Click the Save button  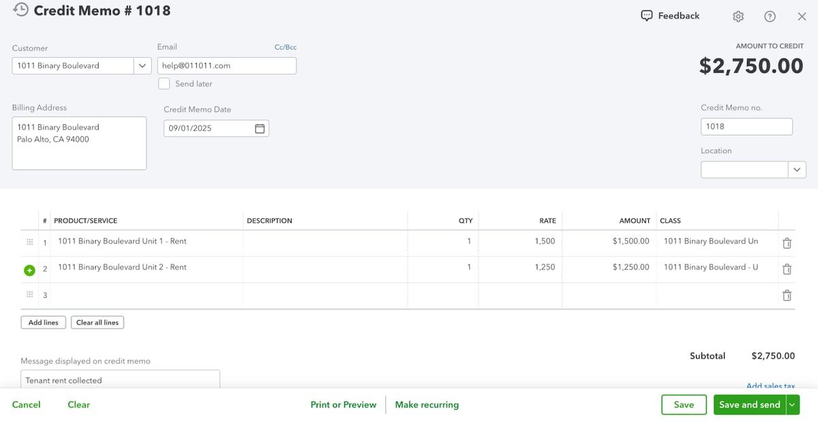pos(684,405)
